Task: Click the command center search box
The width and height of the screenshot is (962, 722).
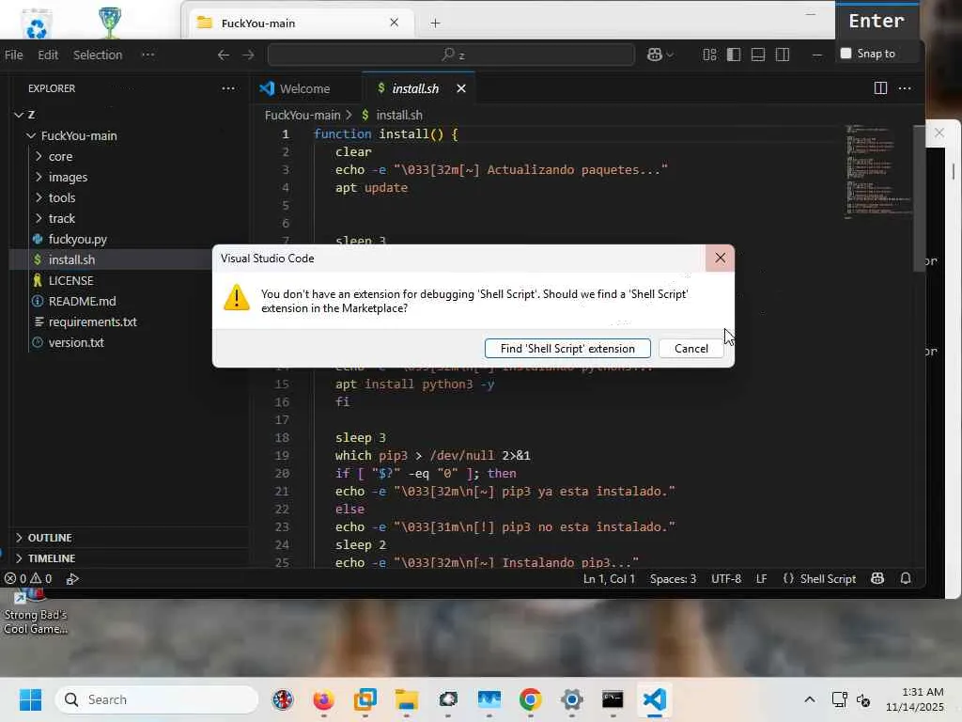Action: [451, 55]
